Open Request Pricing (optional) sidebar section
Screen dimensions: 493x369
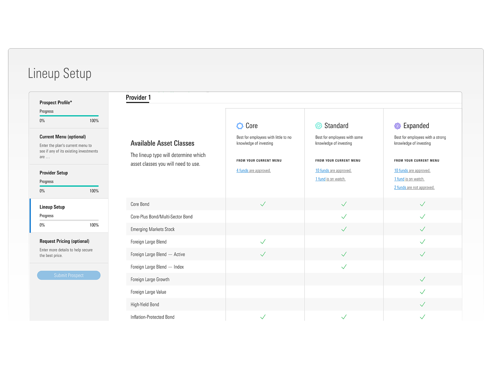[x=64, y=241]
